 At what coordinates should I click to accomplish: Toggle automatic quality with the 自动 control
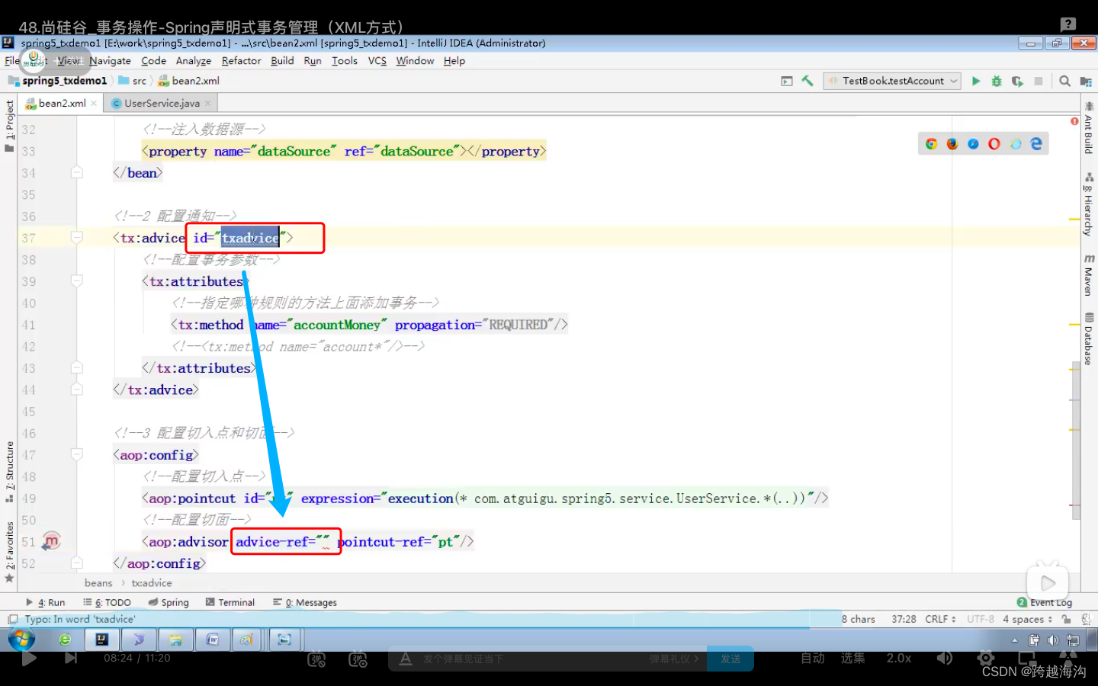click(x=813, y=658)
